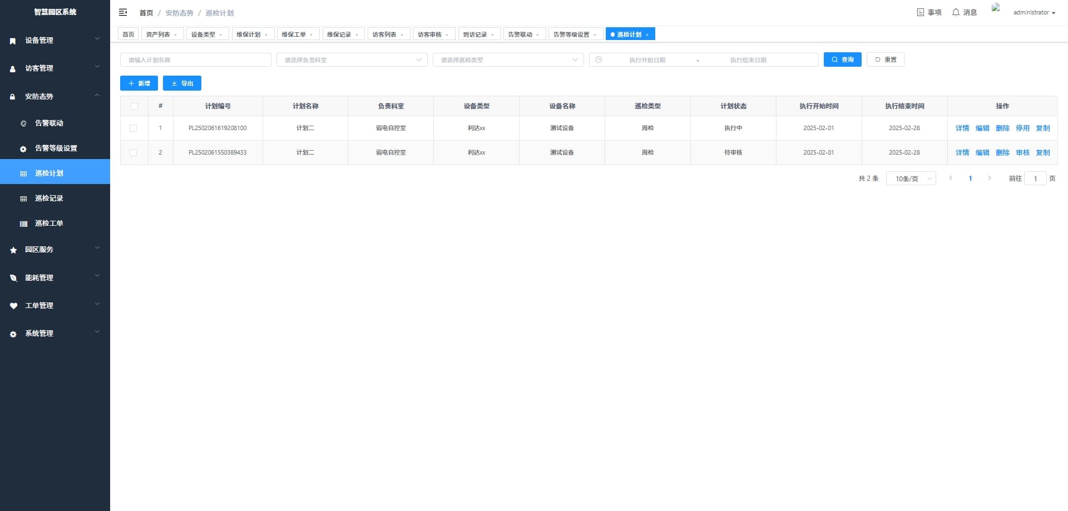Screen dimensions: 1068x511
Task: Check the row for PL2502061619208100
Action: pos(133,128)
